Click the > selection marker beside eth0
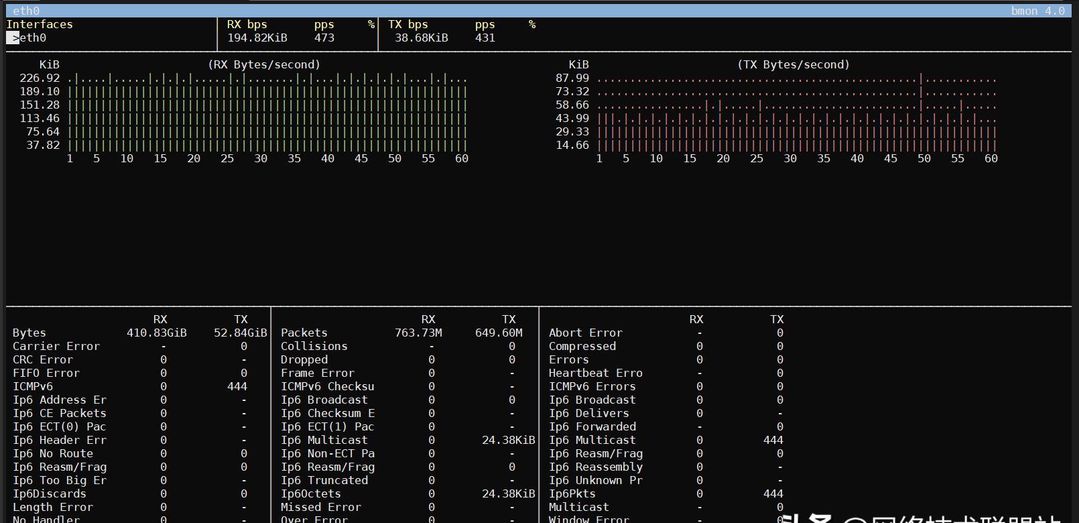 pos(13,38)
